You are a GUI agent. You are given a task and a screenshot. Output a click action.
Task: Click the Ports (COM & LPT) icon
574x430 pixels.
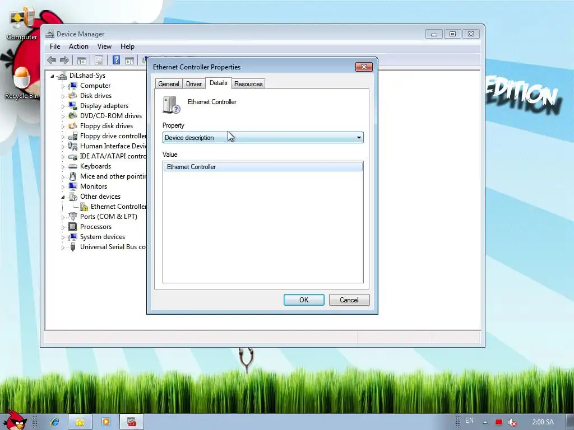click(73, 217)
